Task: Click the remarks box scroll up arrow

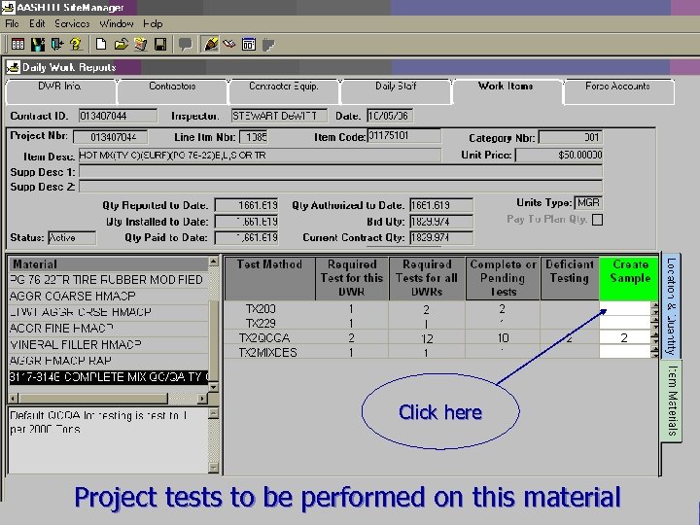Action: [213, 413]
